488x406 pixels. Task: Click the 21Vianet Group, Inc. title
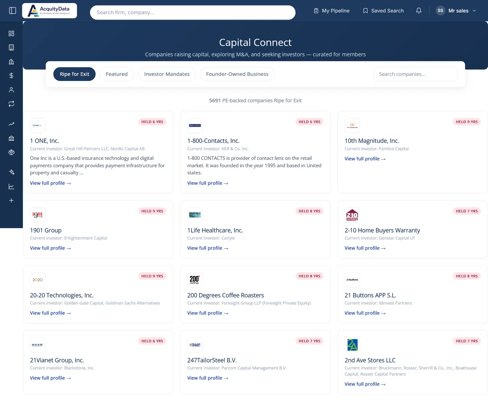57,360
